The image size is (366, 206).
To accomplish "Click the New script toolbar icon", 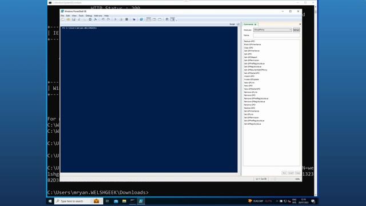I will 63,19.
